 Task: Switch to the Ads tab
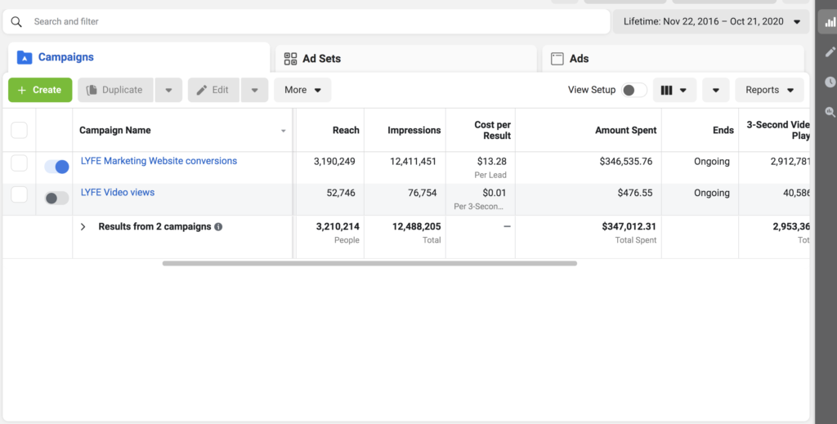click(x=579, y=59)
